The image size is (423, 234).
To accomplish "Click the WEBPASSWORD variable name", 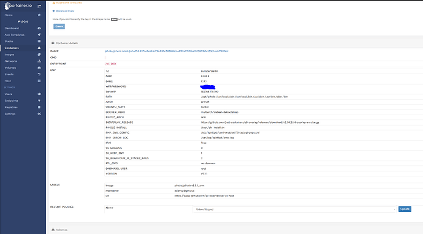I will [116, 86].
